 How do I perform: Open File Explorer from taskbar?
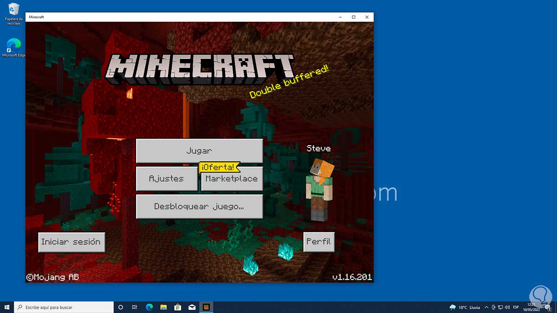(163, 307)
